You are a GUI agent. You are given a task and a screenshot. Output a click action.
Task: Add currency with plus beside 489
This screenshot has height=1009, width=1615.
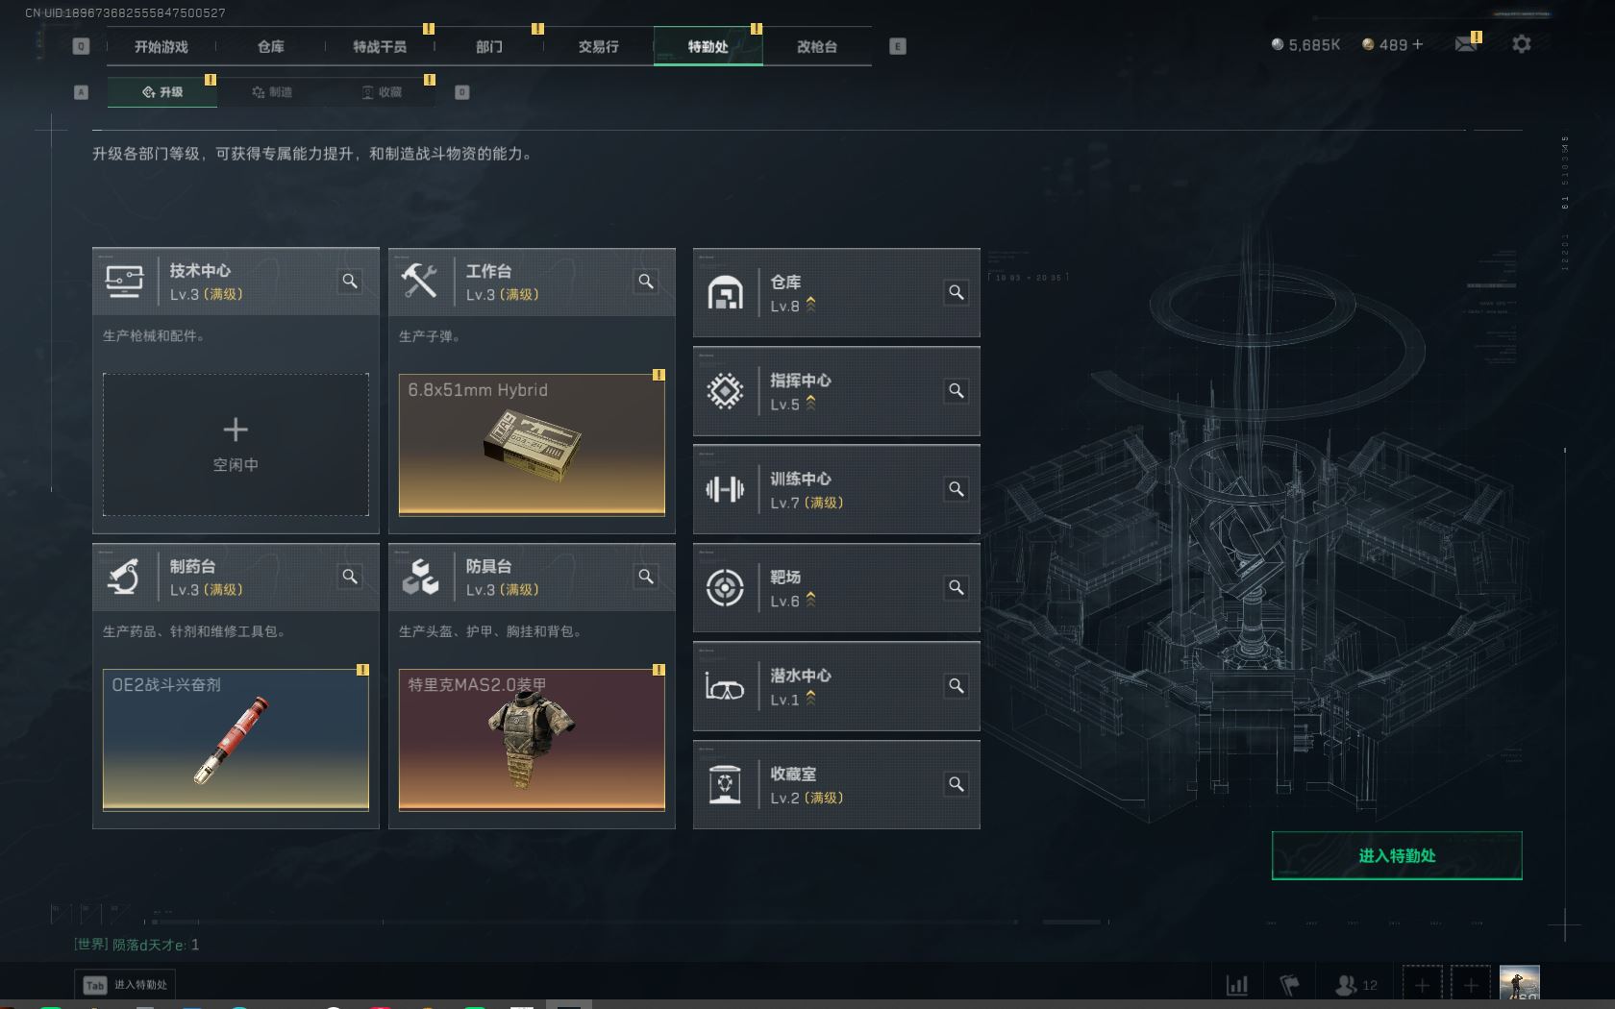pos(1417,44)
